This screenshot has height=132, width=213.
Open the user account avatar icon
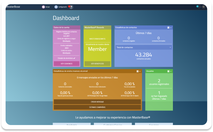[x=204, y=7]
